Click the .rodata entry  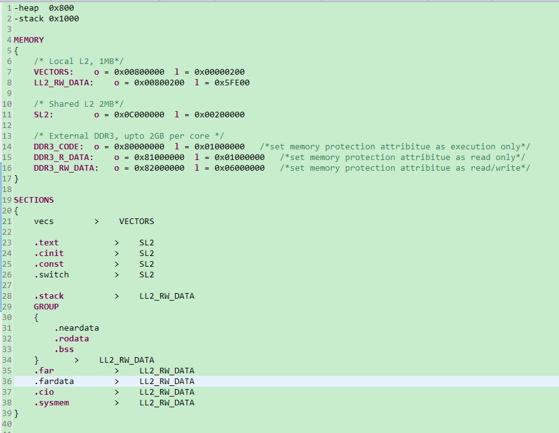click(x=72, y=339)
